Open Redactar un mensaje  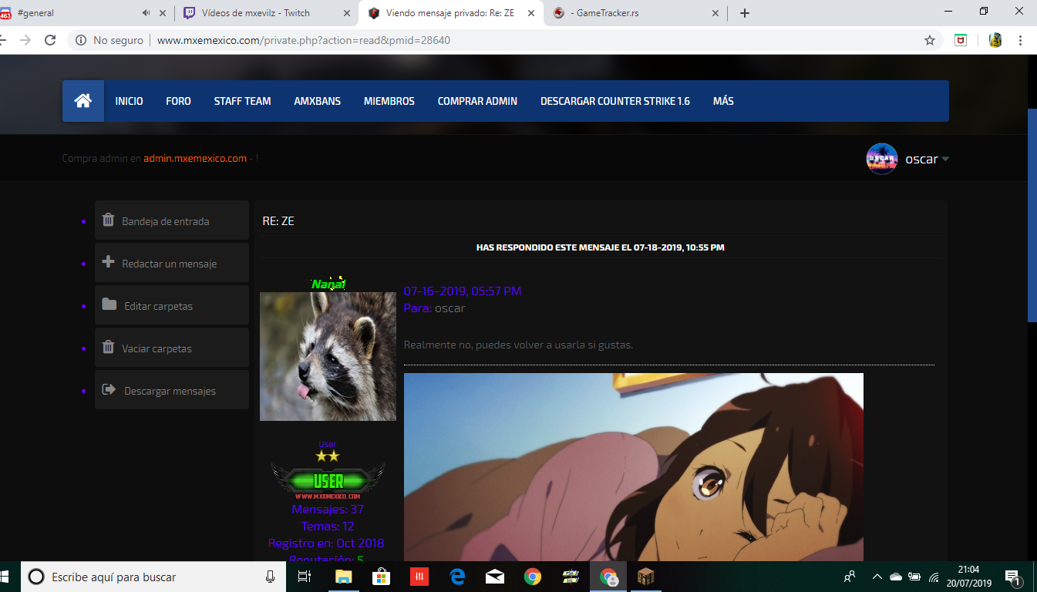click(x=169, y=264)
